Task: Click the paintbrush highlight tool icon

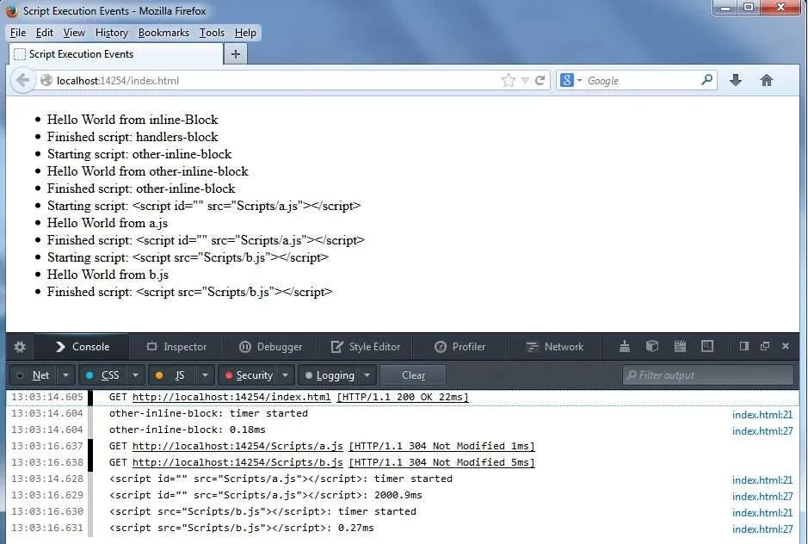Action: [x=625, y=347]
